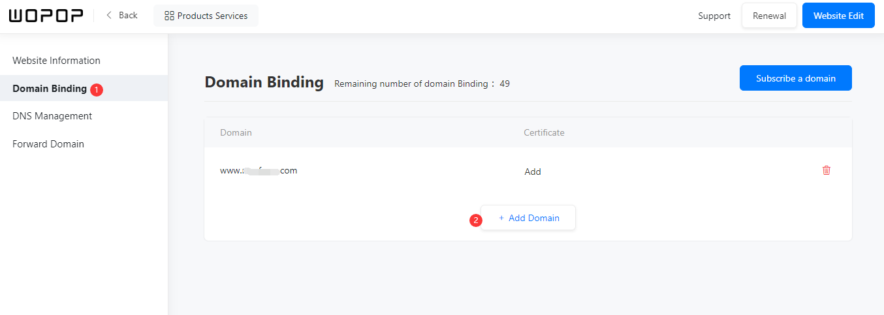The width and height of the screenshot is (884, 315).
Task: Open Products Services via its grid icon
Action: pos(169,16)
